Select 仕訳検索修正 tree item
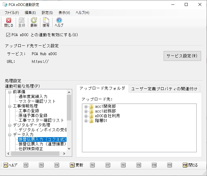Image resolution: width=207 pixels, height=176 pixels. (x=31, y=149)
